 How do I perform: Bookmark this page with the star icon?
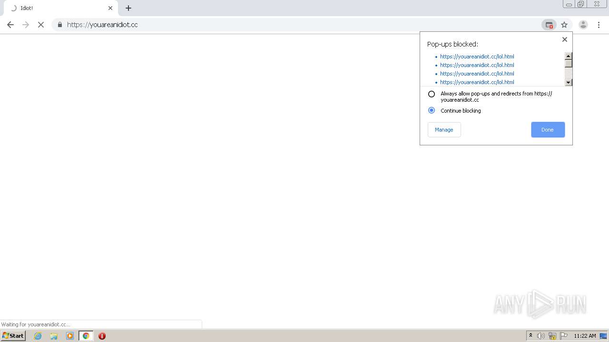[564, 25]
